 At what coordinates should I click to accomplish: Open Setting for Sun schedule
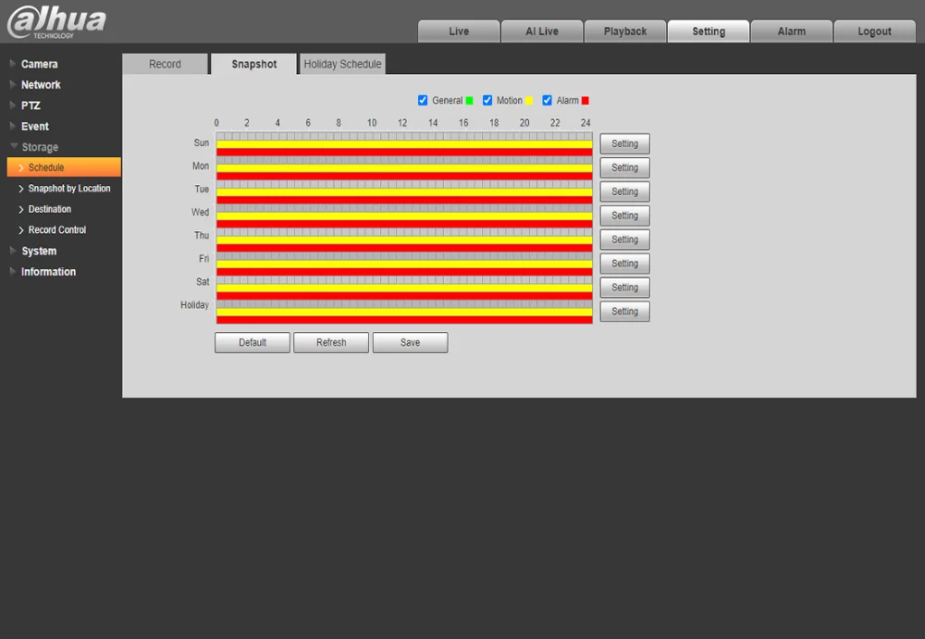coord(624,143)
